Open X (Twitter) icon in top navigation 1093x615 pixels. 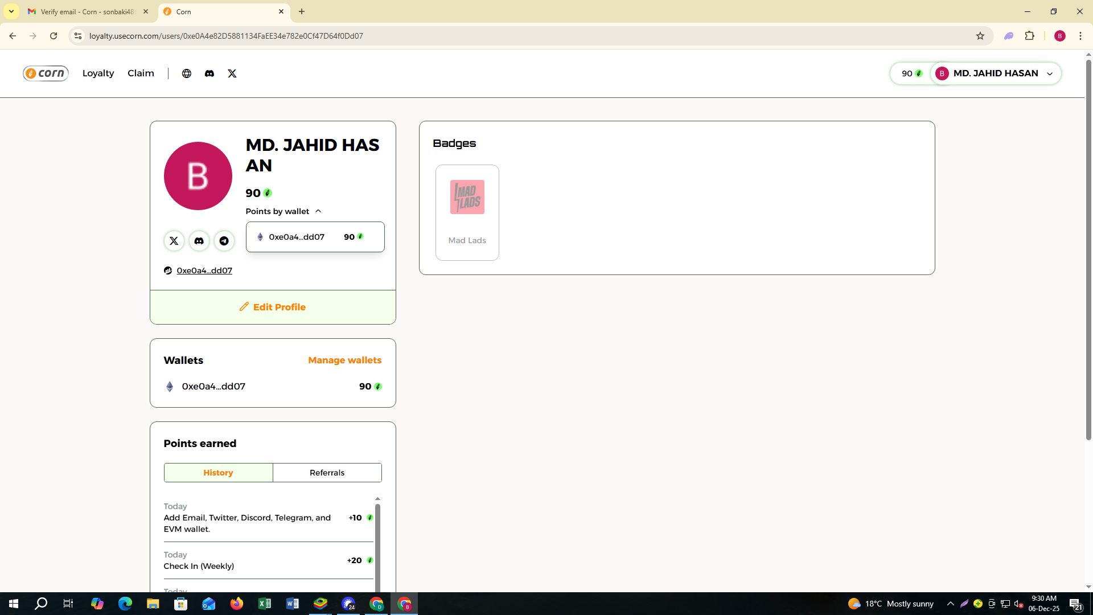point(232,73)
